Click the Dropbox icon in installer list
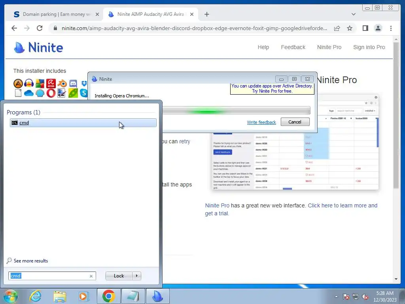The width and height of the screenshot is (405, 304). (84, 84)
